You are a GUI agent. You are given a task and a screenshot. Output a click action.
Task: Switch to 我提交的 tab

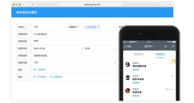point(139,54)
